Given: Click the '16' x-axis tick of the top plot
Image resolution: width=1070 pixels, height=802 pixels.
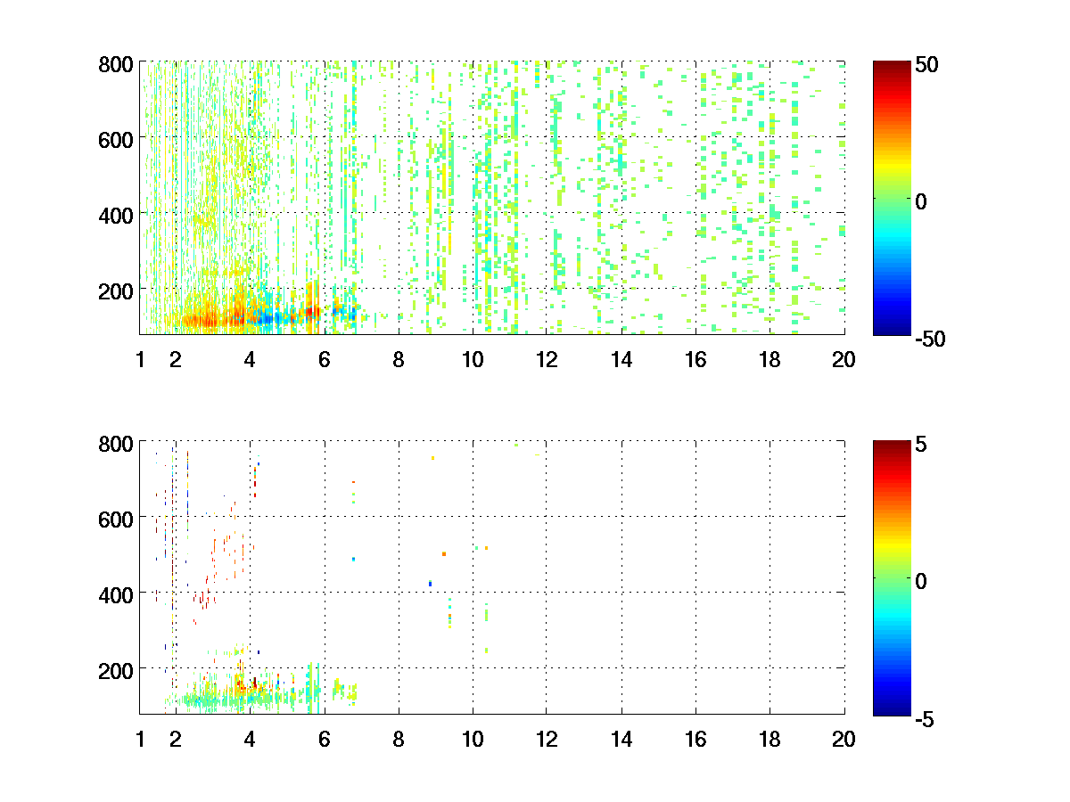Looking at the screenshot, I should [x=695, y=360].
